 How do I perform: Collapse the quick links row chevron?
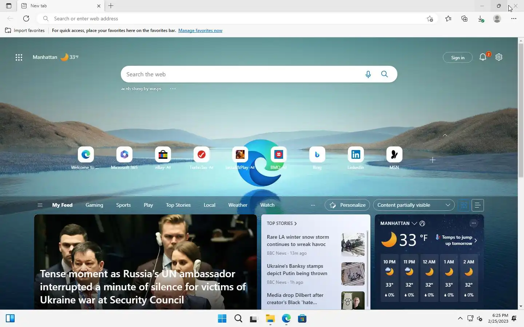click(445, 135)
